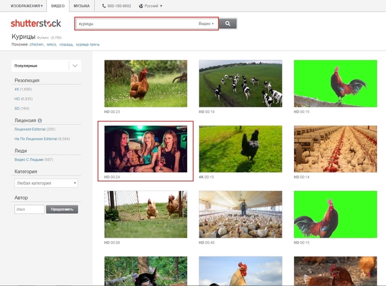Open the white rooster against sky video
Image resolution: width=386 pixels, height=286 pixels.
pos(241,271)
